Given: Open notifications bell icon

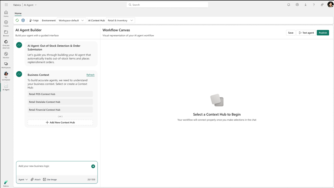Looking at the screenshot, I should point(289,5).
